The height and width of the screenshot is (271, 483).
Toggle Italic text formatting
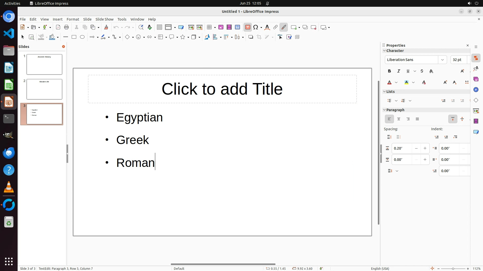pos(399,71)
